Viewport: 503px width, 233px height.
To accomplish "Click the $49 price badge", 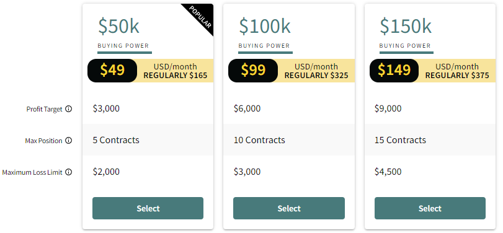I will (112, 70).
